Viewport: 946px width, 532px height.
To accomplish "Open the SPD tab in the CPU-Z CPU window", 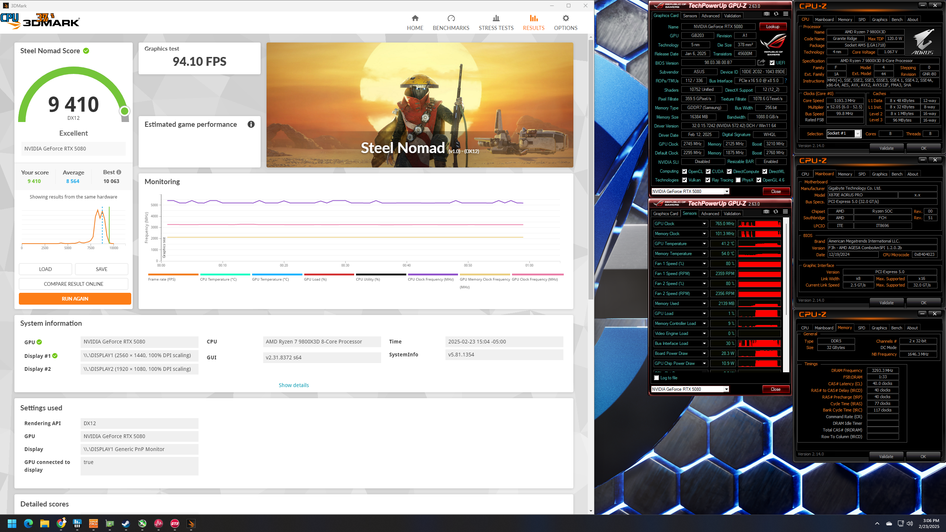I will click(x=862, y=20).
